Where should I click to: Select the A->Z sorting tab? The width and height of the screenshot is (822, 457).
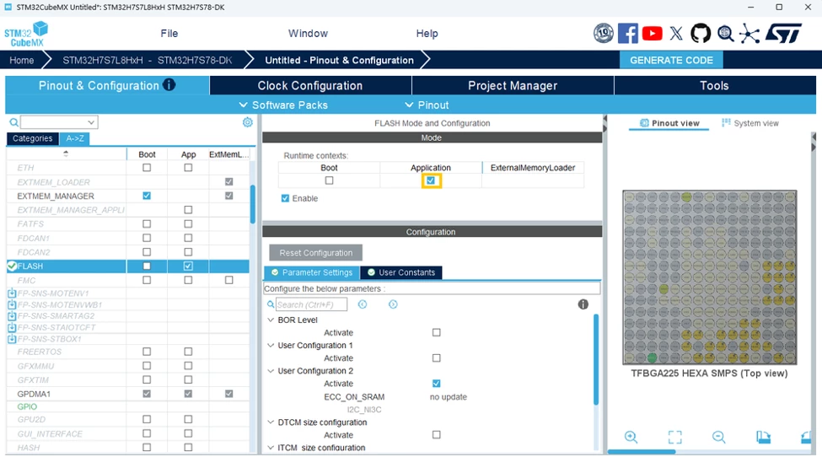tap(75, 138)
